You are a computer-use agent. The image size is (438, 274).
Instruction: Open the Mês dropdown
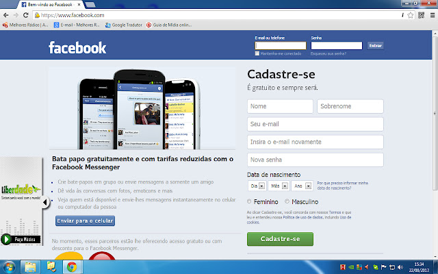pos(279,186)
